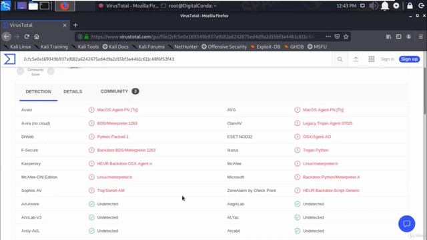Select the VirusTotal browser tab
Image resolution: width=427 pixels, height=240 pixels.
(35, 25)
